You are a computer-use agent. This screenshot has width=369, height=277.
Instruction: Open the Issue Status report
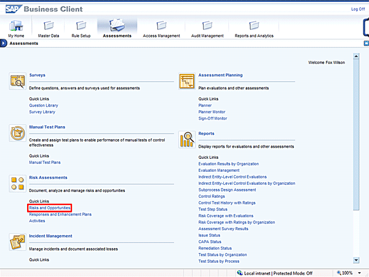coord(209,235)
